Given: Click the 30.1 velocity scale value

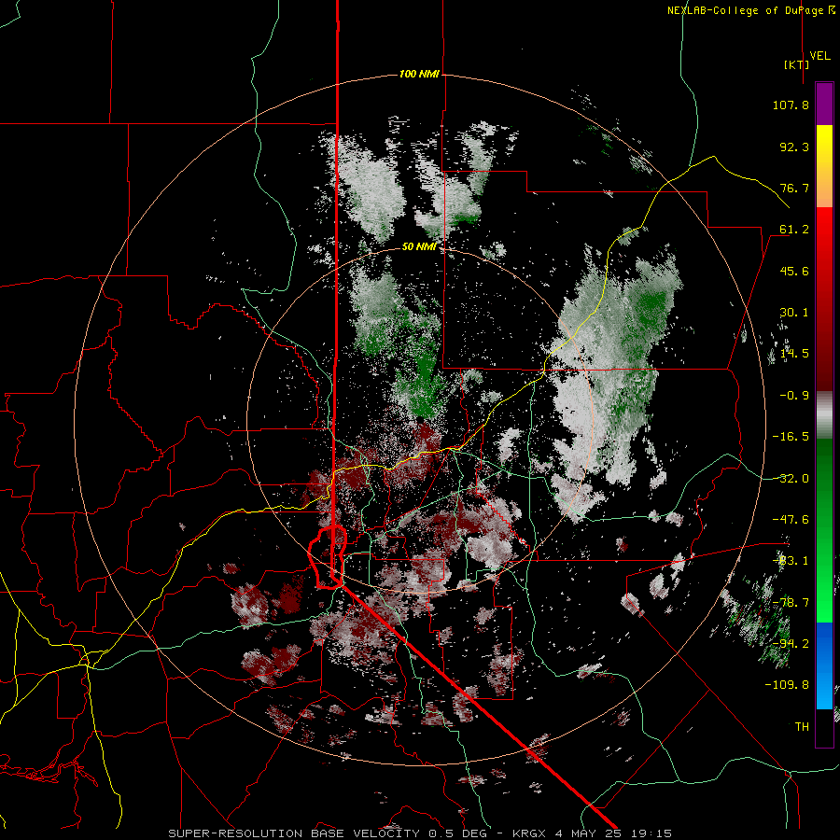Looking at the screenshot, I should click(x=794, y=313).
